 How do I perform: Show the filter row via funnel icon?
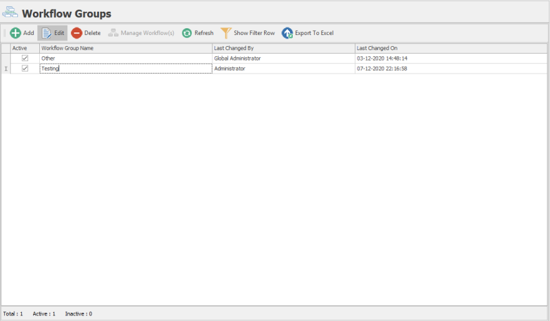pyautogui.click(x=225, y=33)
